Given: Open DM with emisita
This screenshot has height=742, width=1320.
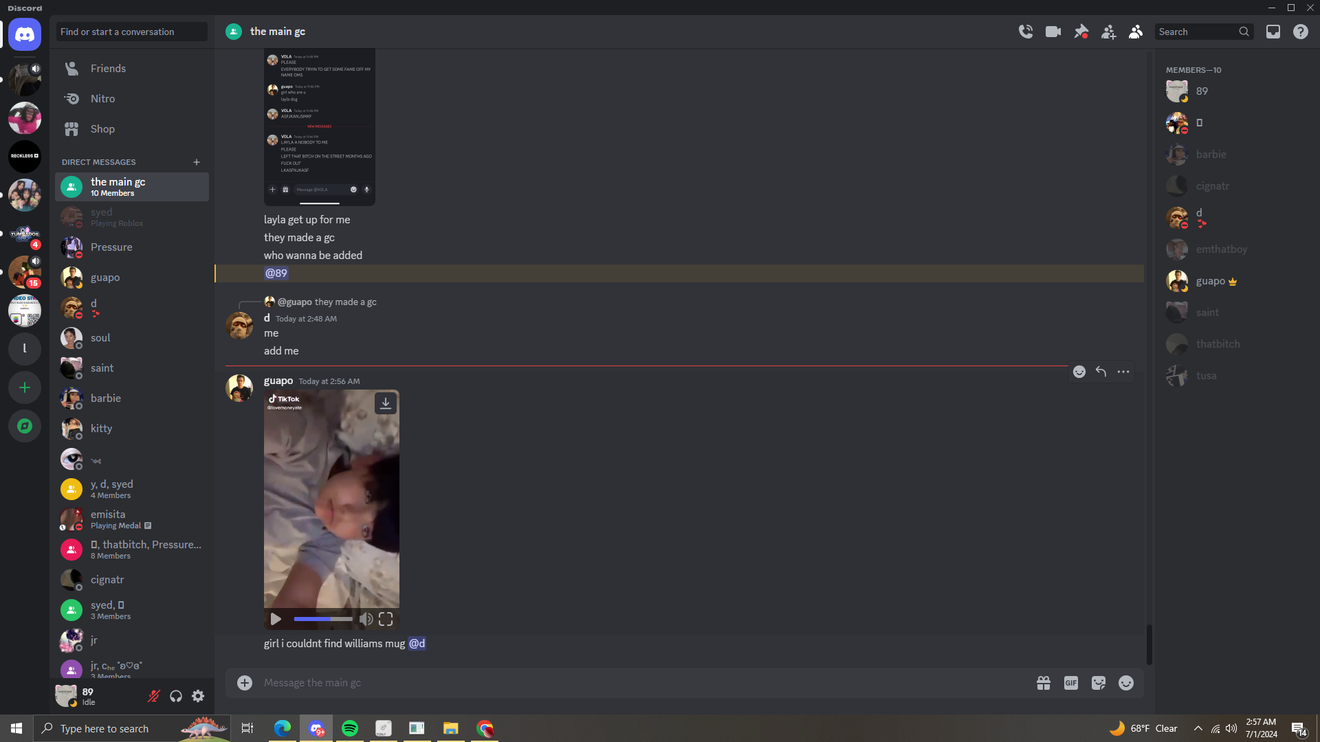Looking at the screenshot, I should coord(132,519).
